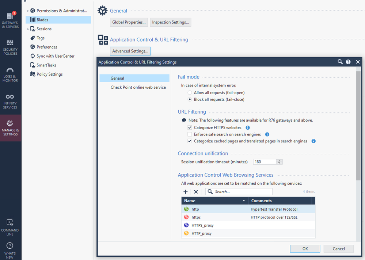Image resolution: width=365 pixels, height=260 pixels.
Task: Open the Preferences menu item label
Action: (x=47, y=47)
